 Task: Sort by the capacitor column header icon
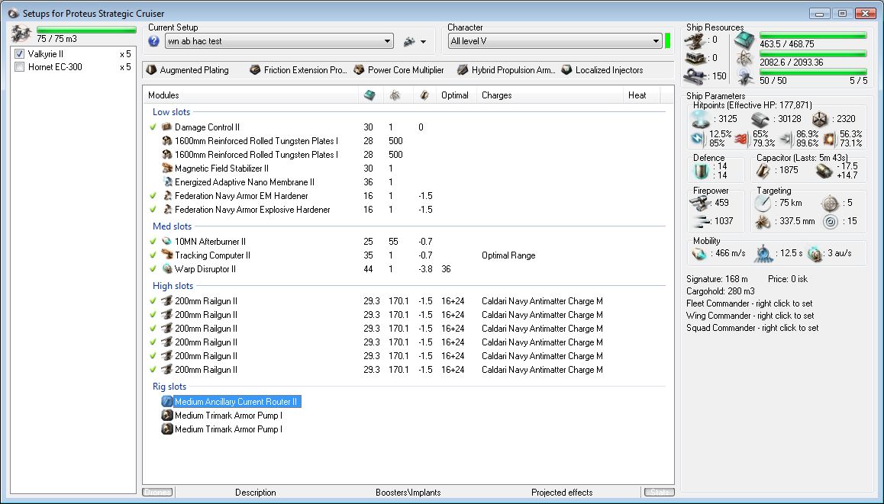[x=424, y=95]
